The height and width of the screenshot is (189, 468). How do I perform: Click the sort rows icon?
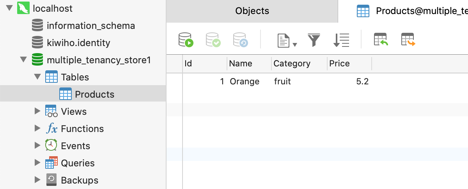(x=341, y=40)
